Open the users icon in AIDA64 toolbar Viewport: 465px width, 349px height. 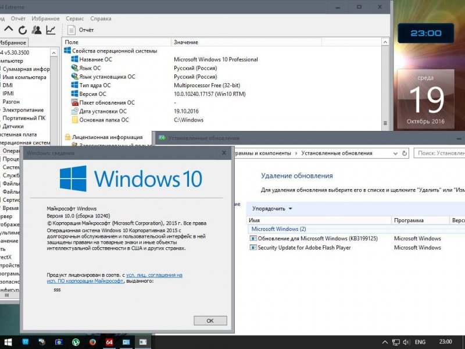coord(37,30)
